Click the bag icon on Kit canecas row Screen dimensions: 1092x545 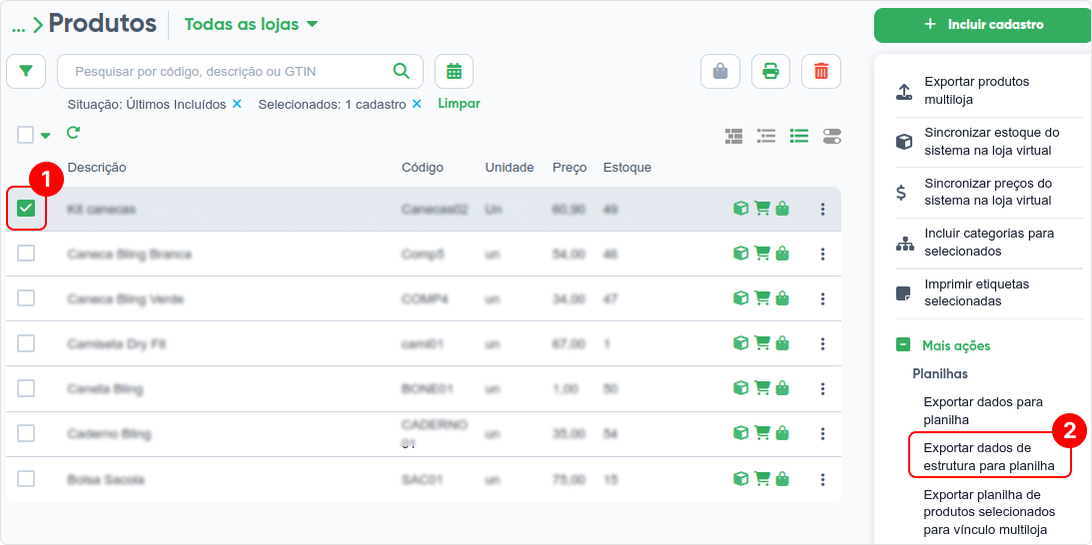[x=782, y=208]
